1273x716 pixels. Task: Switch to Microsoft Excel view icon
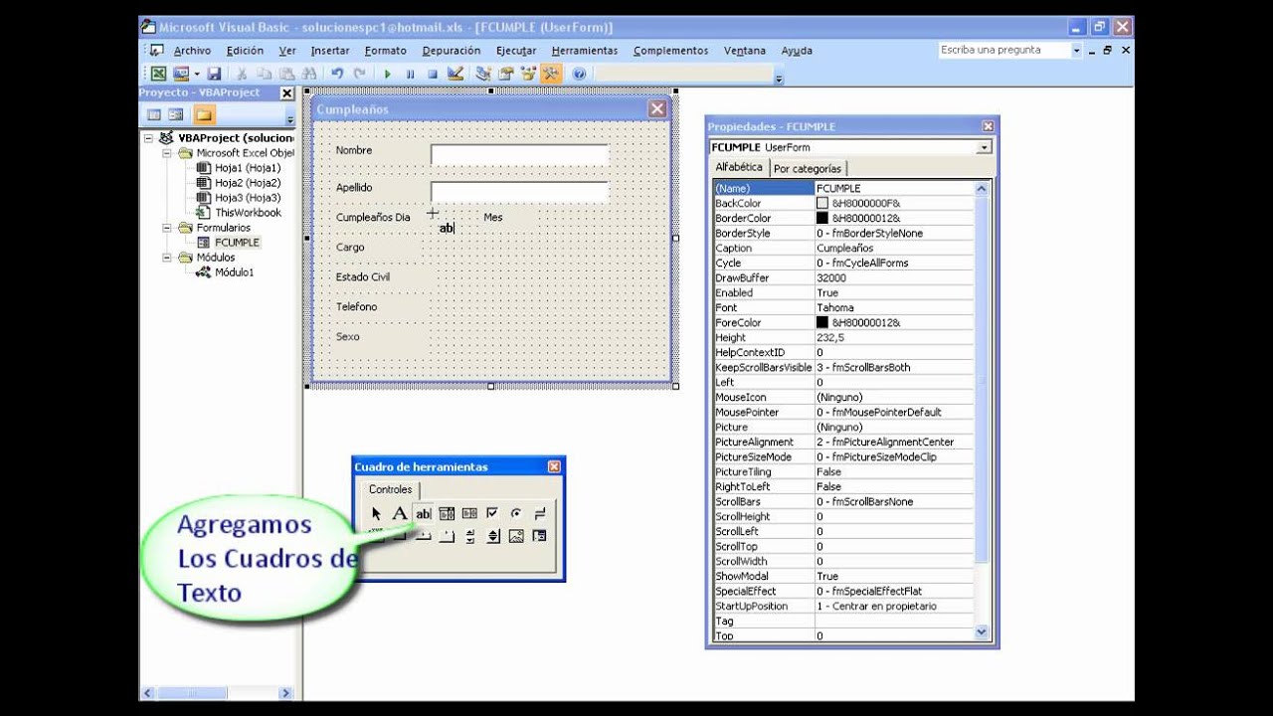tap(158, 74)
